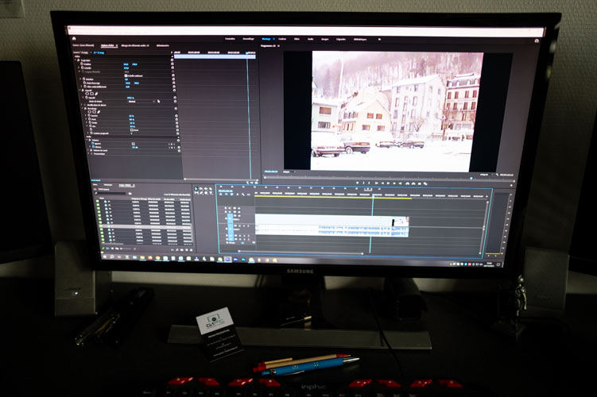Click the video clip on the timeline
Viewport: 597px width, 397px height.
(324, 219)
